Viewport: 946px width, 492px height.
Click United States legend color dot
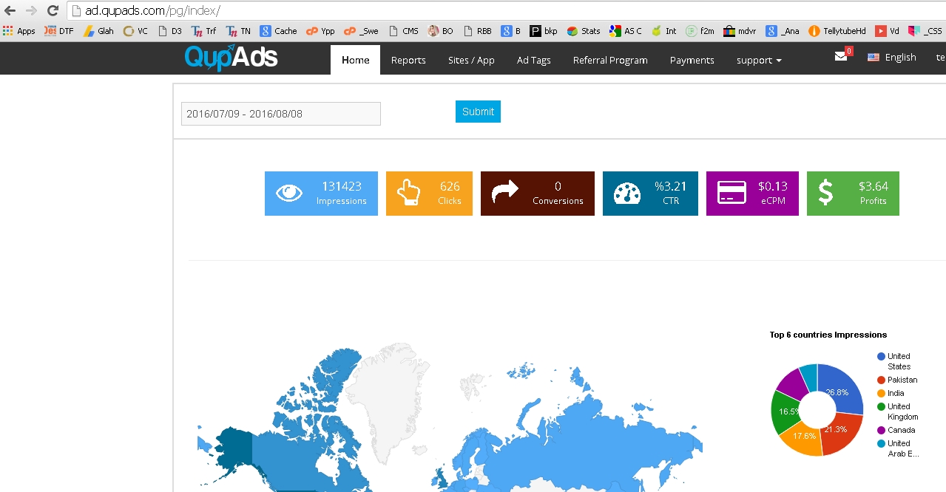coord(881,357)
